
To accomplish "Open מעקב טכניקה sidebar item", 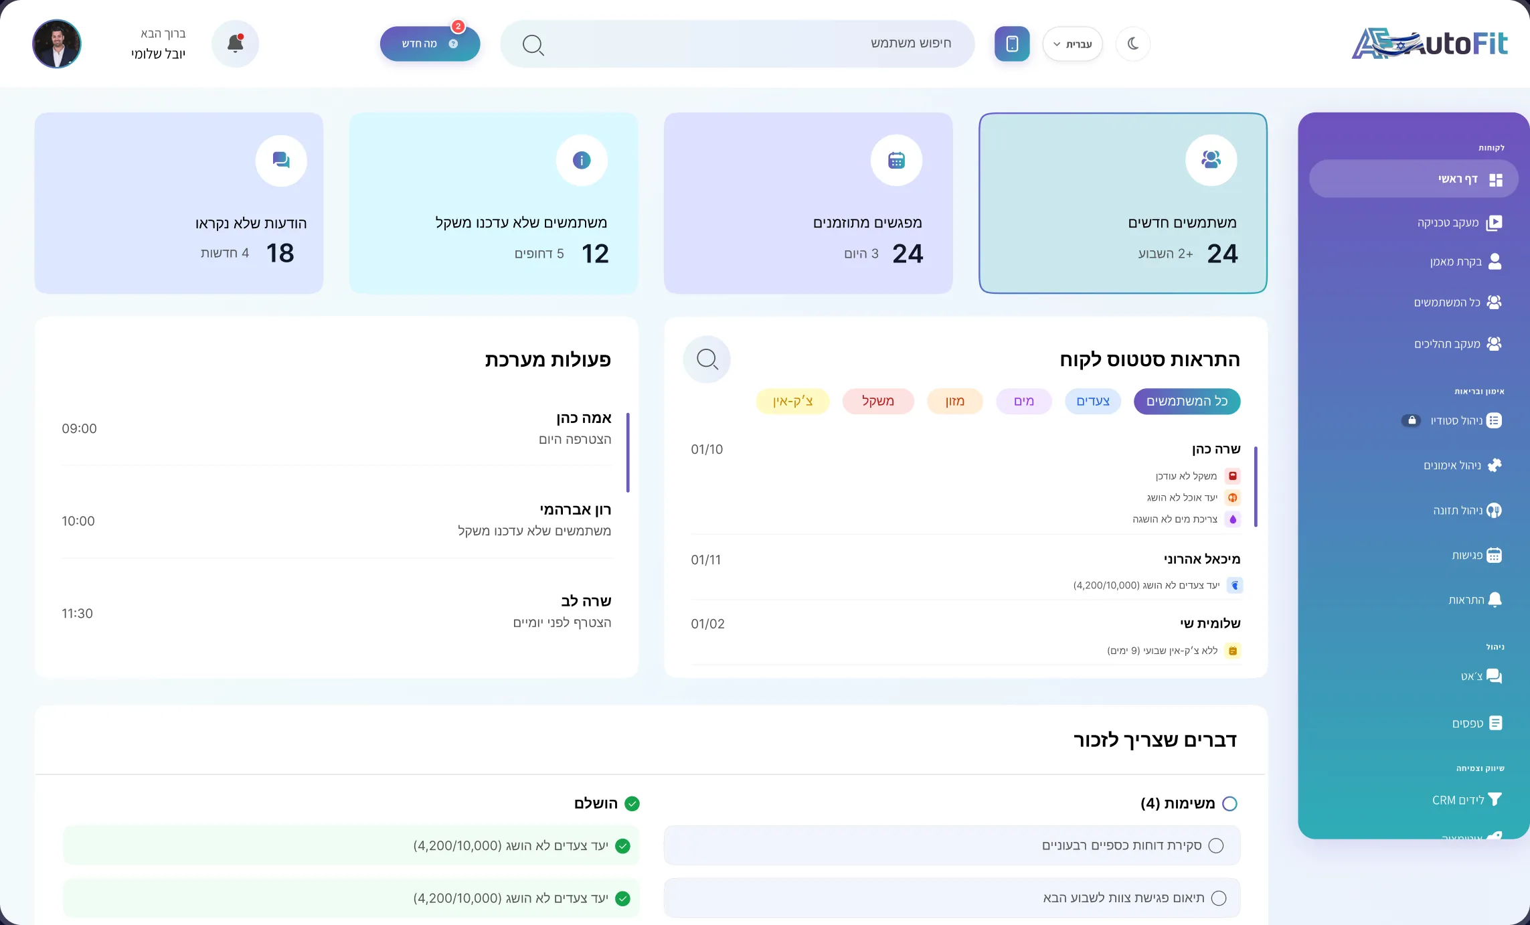I will (1460, 223).
